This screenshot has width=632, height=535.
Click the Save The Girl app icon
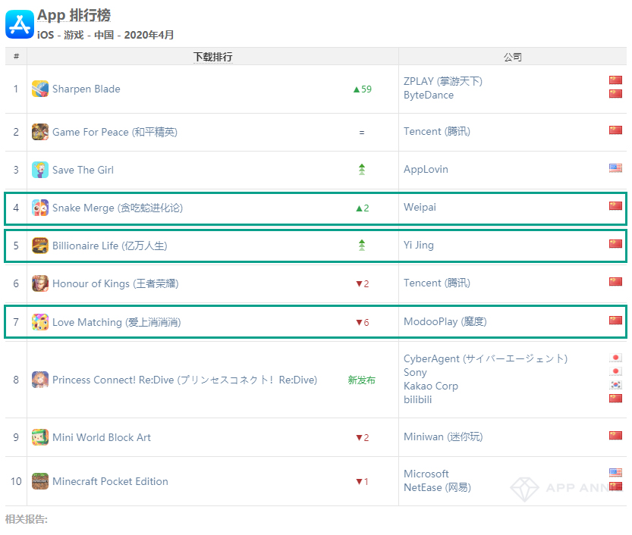pyautogui.click(x=40, y=170)
